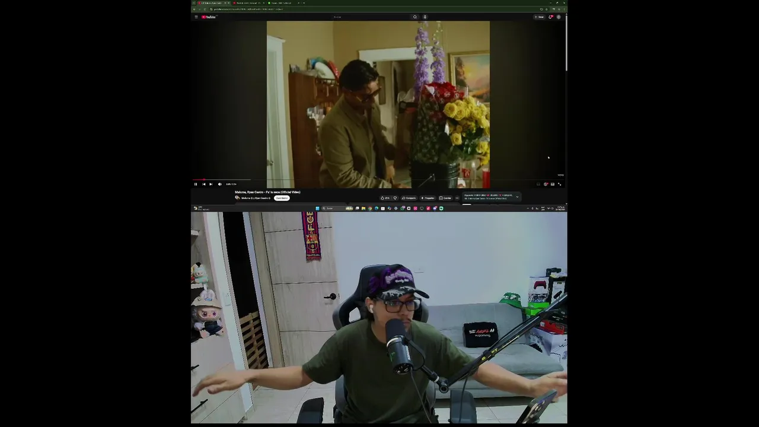Expand the playlist panel chevron
Screen dimensions: 759x427
click(517, 197)
